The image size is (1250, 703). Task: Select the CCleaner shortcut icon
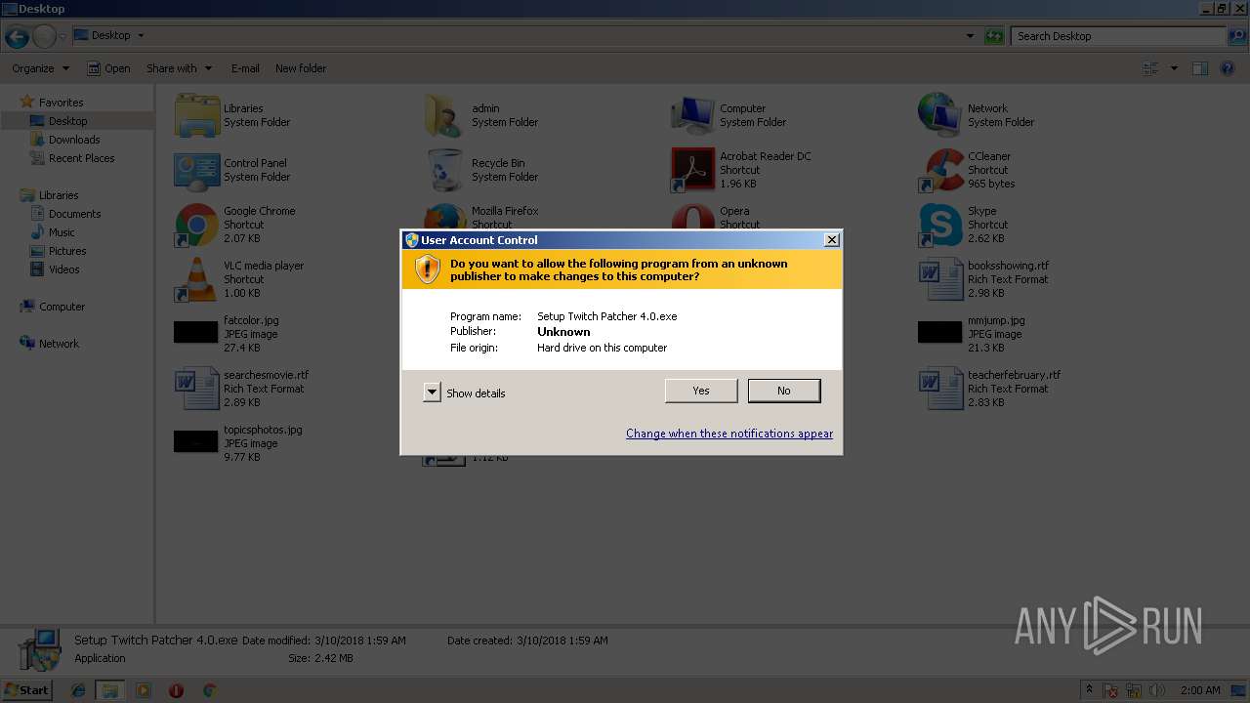pos(940,170)
